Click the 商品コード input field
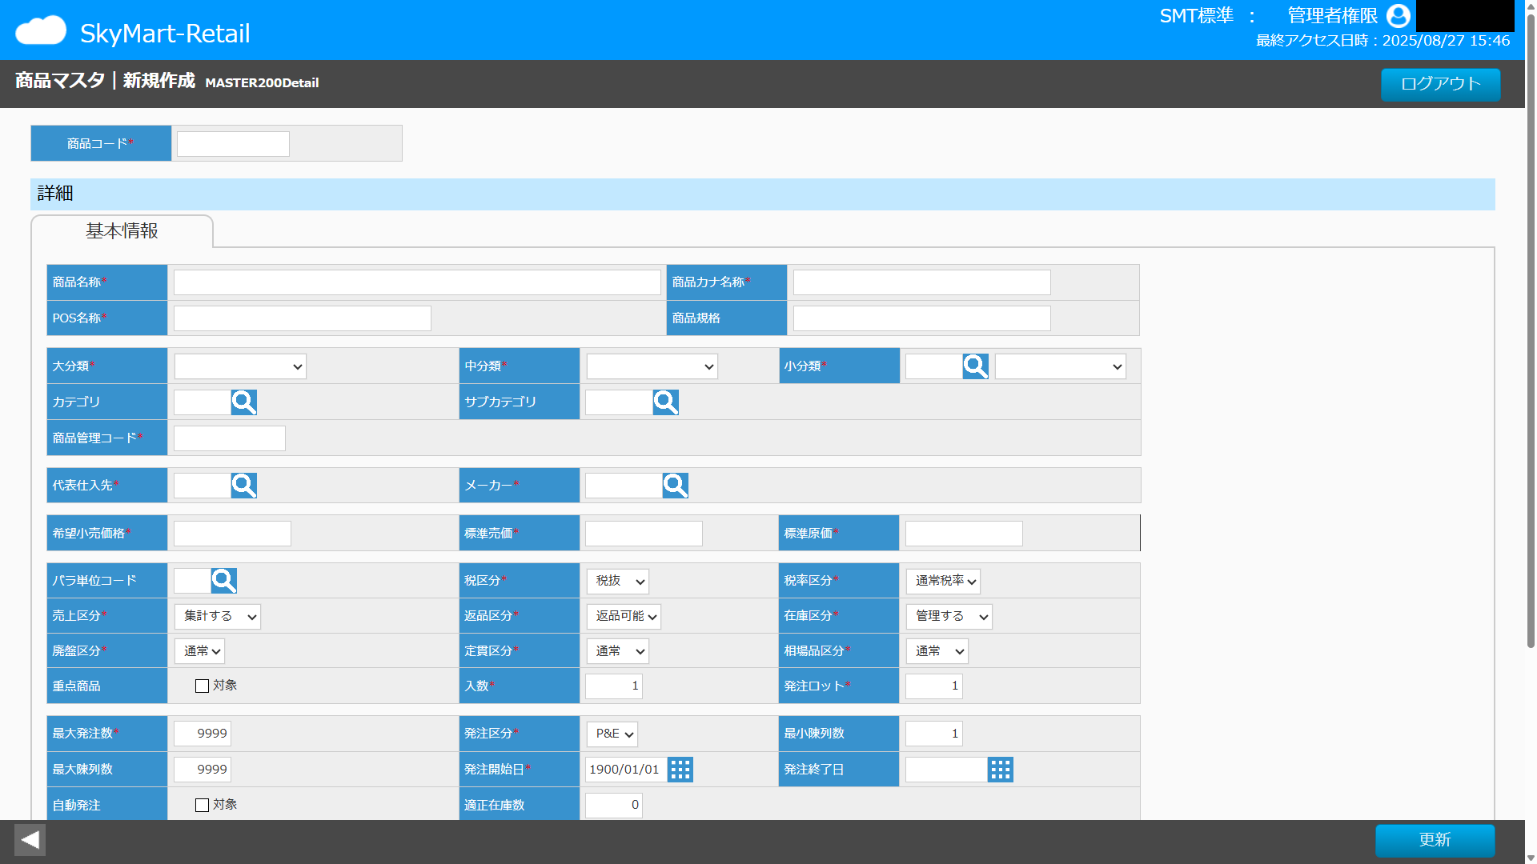 pos(233,144)
